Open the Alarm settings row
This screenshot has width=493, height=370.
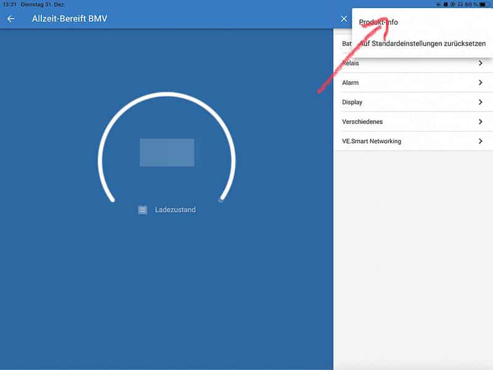click(x=401, y=83)
